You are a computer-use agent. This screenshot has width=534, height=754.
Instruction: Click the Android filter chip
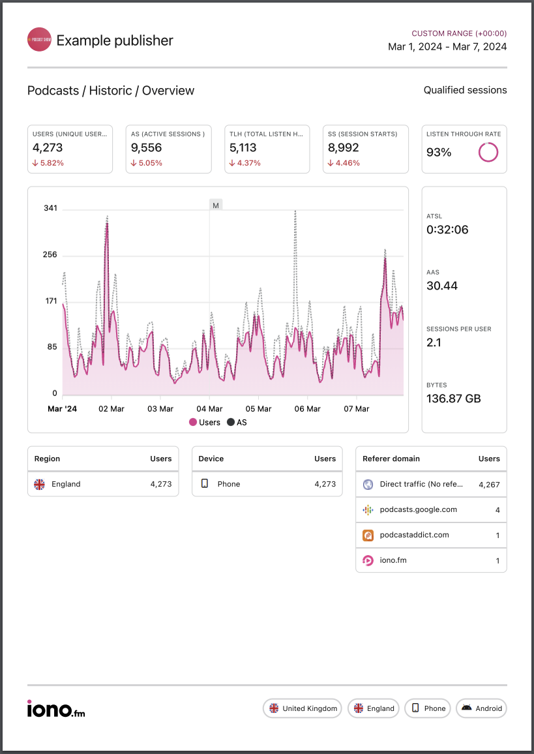tap(481, 708)
